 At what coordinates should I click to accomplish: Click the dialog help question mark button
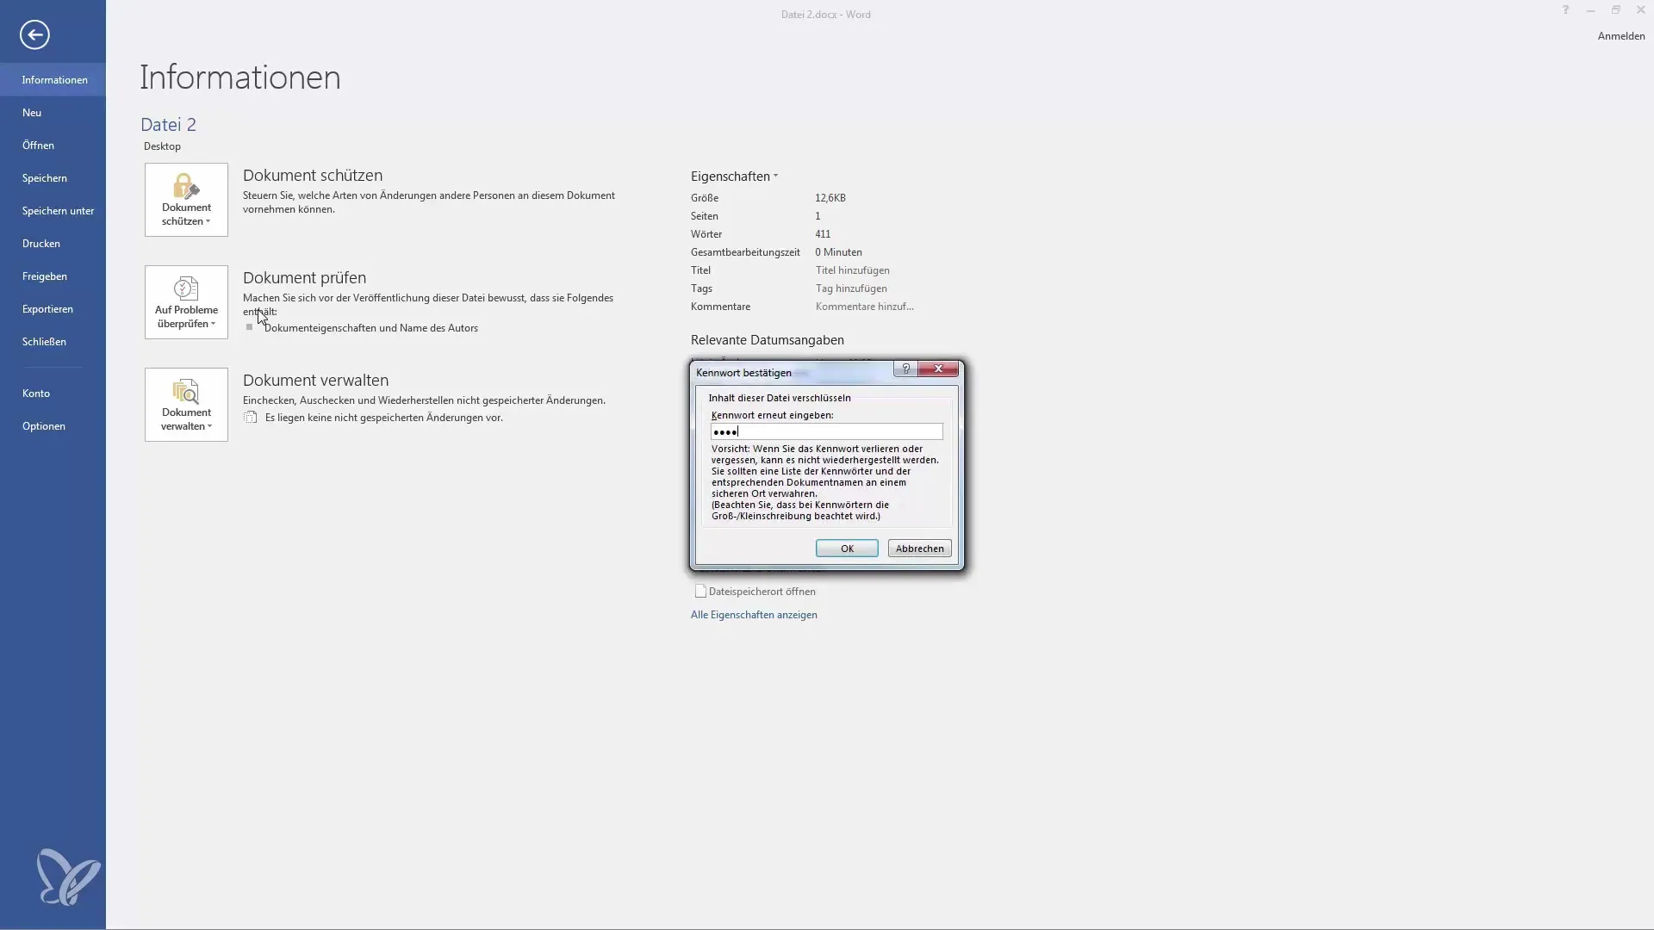[905, 369]
